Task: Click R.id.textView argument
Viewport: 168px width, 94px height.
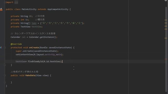Action: point(52,62)
